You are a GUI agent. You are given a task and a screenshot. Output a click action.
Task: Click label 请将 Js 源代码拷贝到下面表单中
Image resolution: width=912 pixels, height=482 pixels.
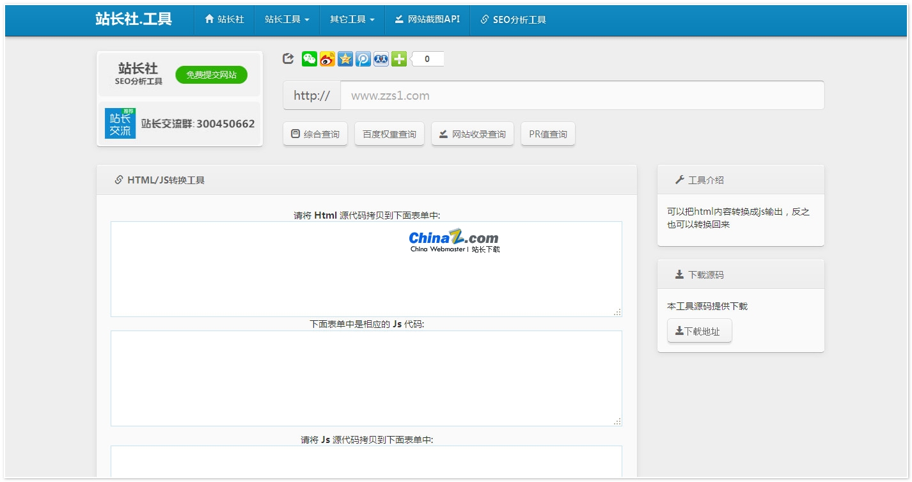point(366,440)
